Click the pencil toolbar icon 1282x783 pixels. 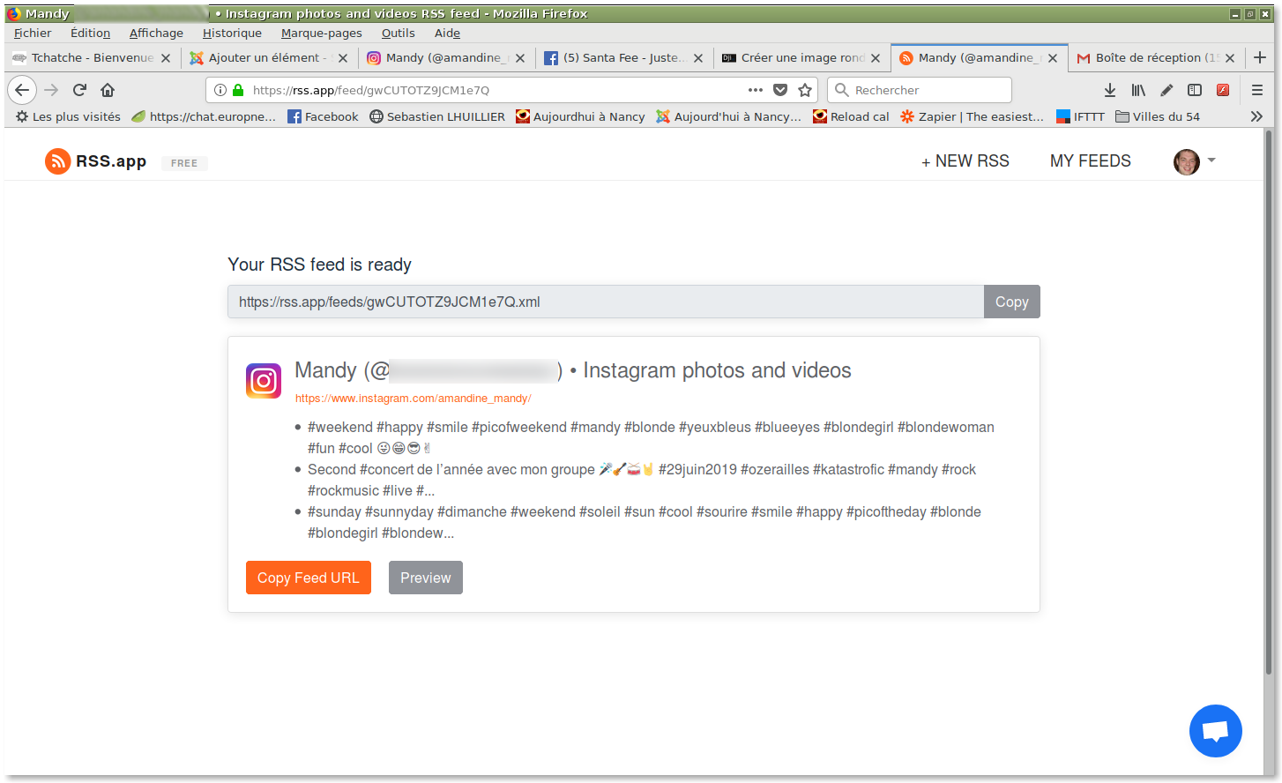(x=1166, y=90)
